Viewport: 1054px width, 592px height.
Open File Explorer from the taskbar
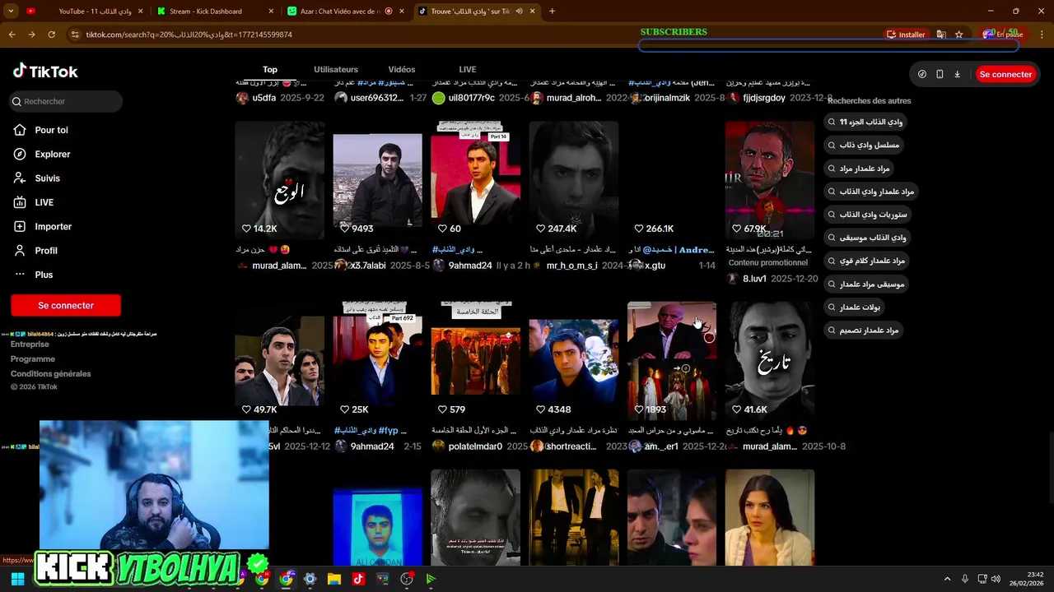pos(334,579)
